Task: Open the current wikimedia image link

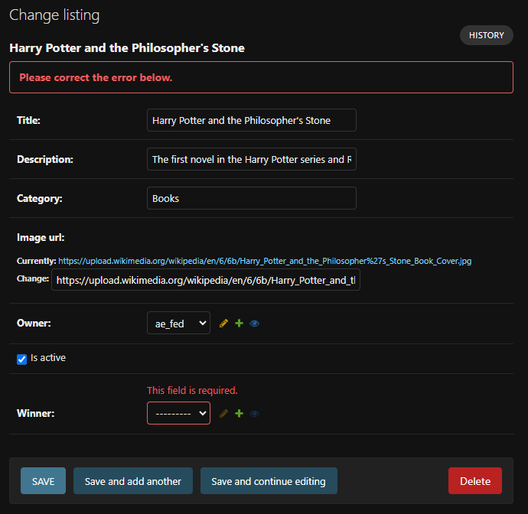Action: tap(265, 261)
